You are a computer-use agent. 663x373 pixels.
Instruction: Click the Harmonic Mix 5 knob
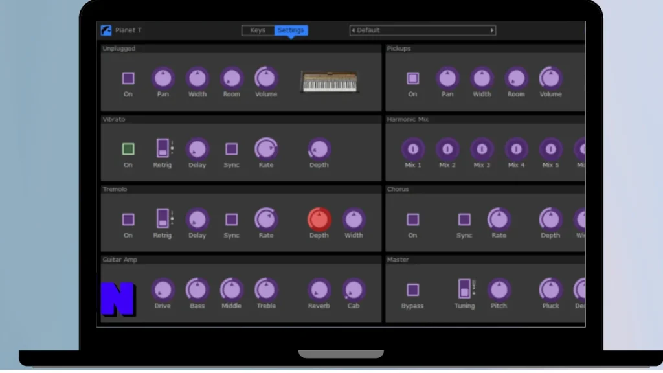pos(550,149)
